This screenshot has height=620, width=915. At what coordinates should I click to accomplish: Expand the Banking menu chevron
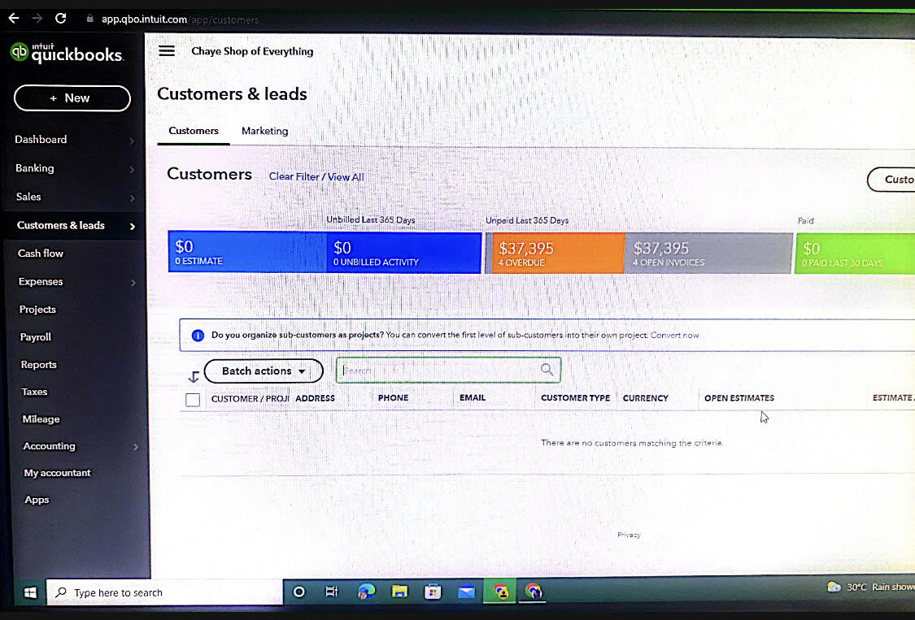pyautogui.click(x=132, y=170)
